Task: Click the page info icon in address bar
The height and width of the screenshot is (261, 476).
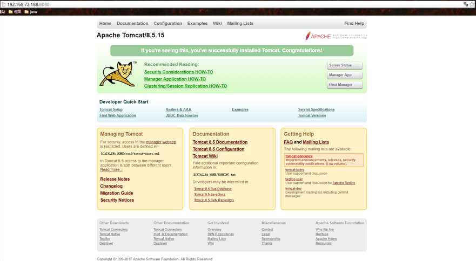Action: [3, 4]
